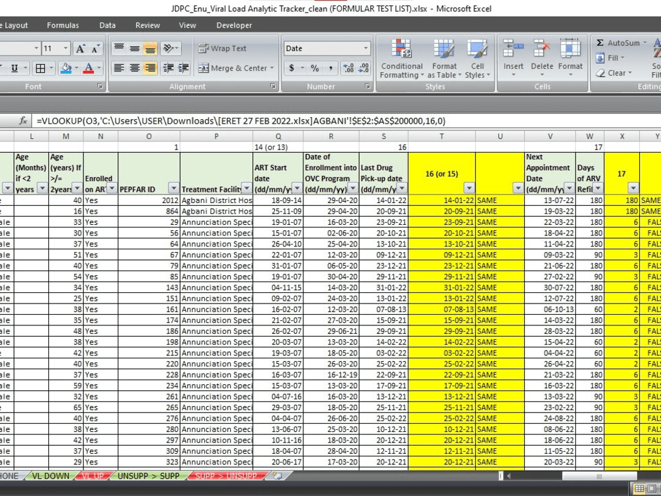The height and width of the screenshot is (496, 661).
Task: Open the Number Format dropdown showing Date
Action: click(350, 48)
